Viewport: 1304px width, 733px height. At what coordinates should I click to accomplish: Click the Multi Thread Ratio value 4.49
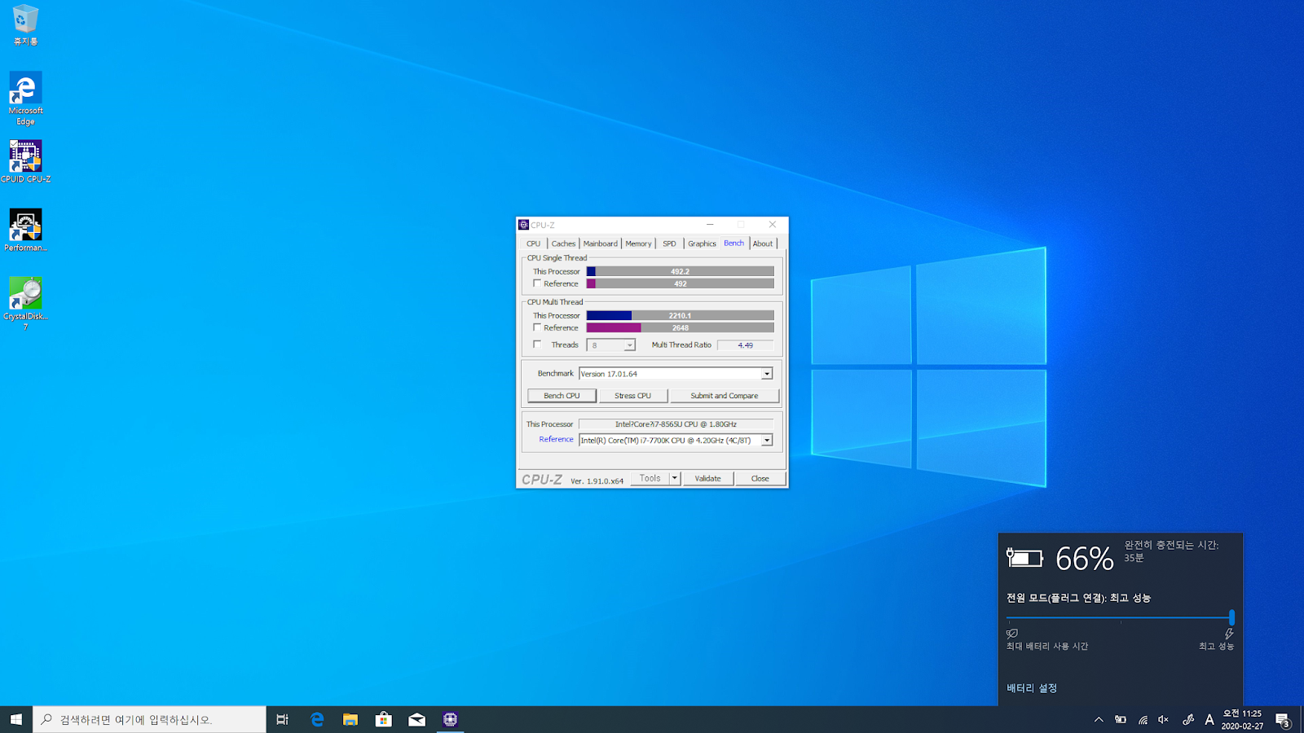click(746, 345)
